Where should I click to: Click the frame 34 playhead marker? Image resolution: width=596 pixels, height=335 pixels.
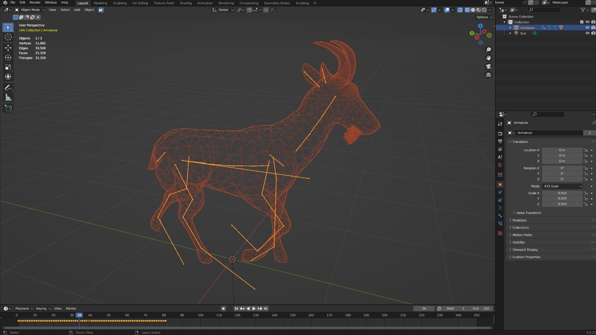tap(79, 315)
